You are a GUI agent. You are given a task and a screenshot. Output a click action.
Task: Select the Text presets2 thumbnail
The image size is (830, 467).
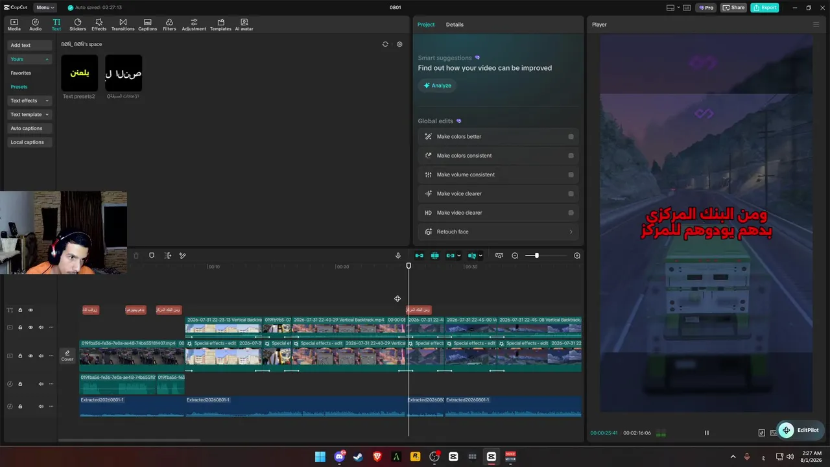pos(79,73)
